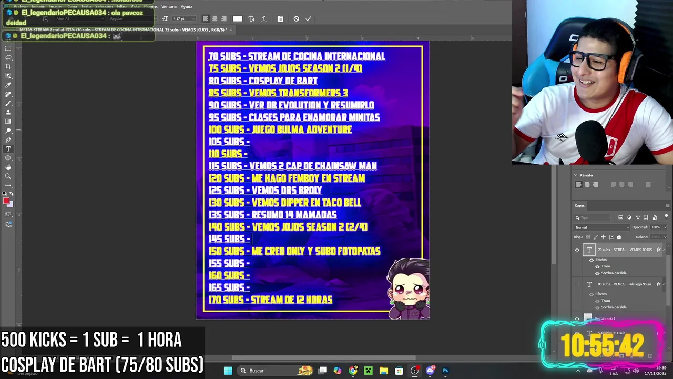Open Character and Paragraph panels toggle icon
Screen dimensions: 673x379
pos(280,19)
